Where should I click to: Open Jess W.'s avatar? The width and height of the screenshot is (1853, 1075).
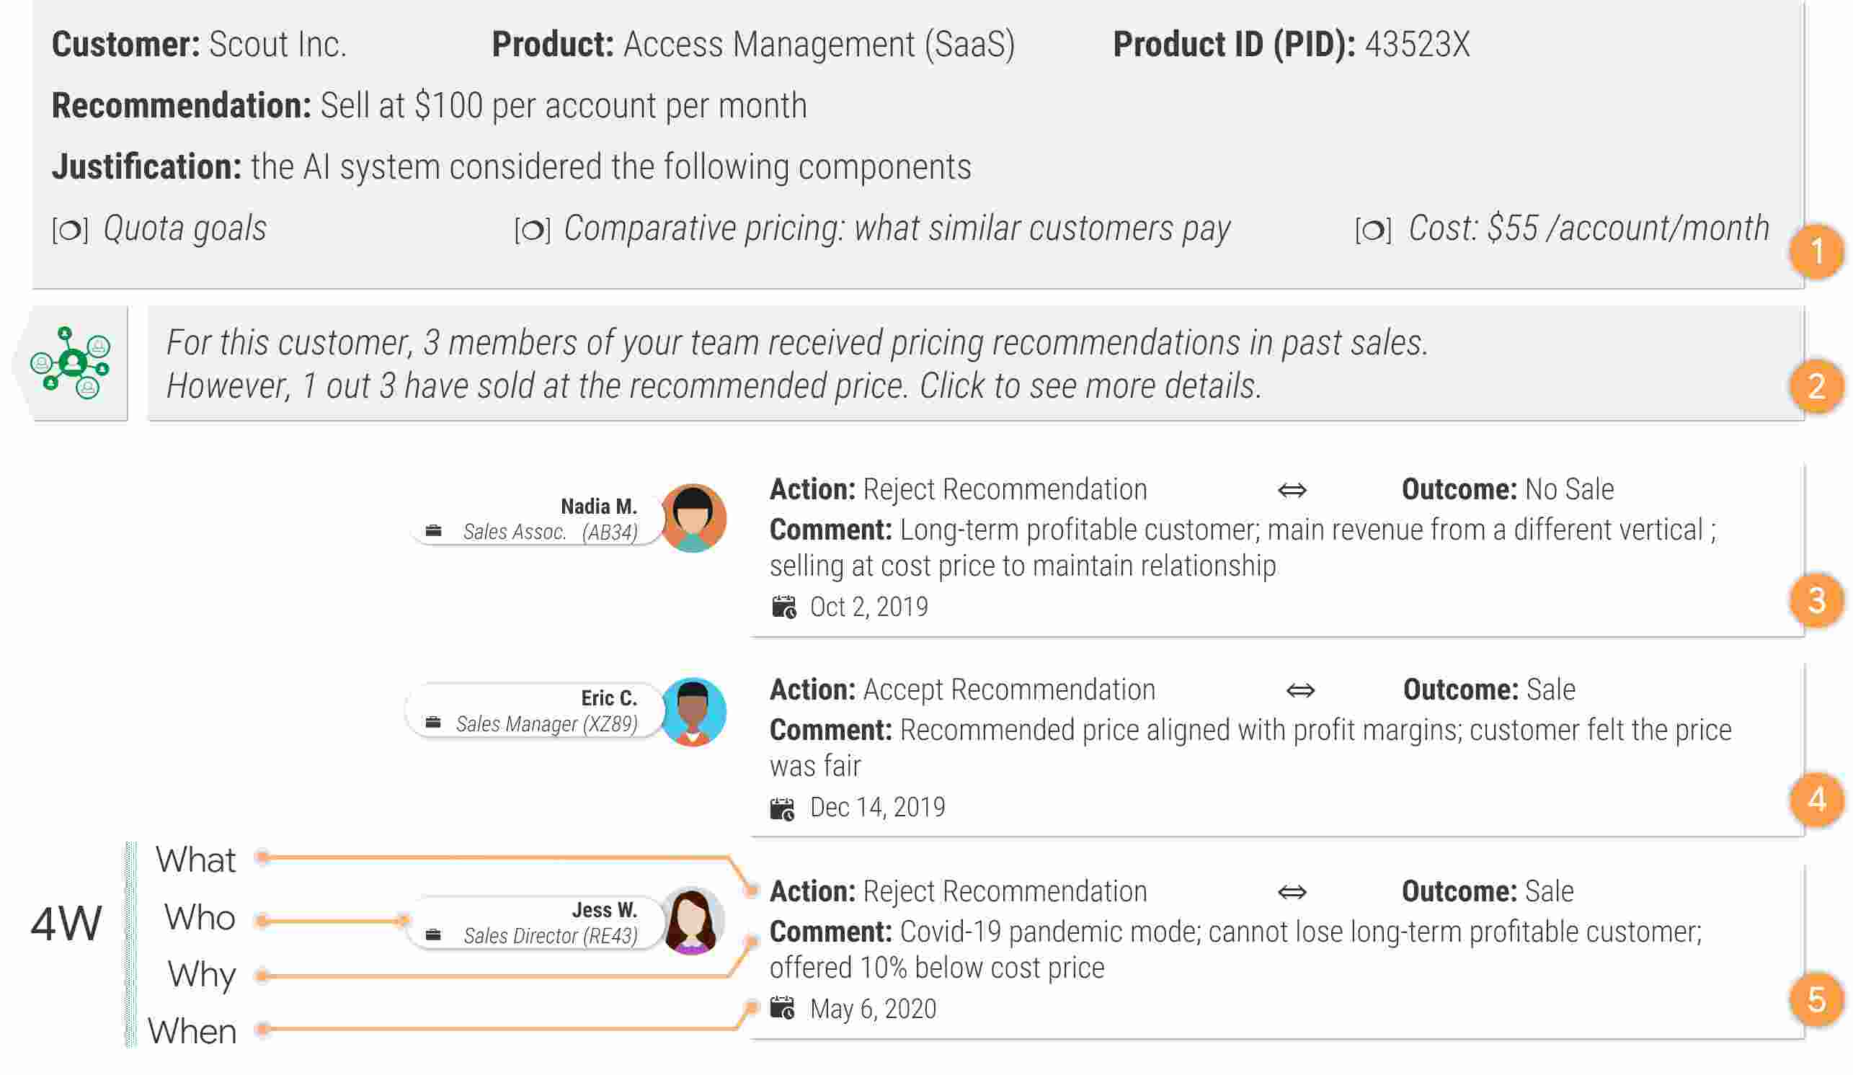[693, 922]
